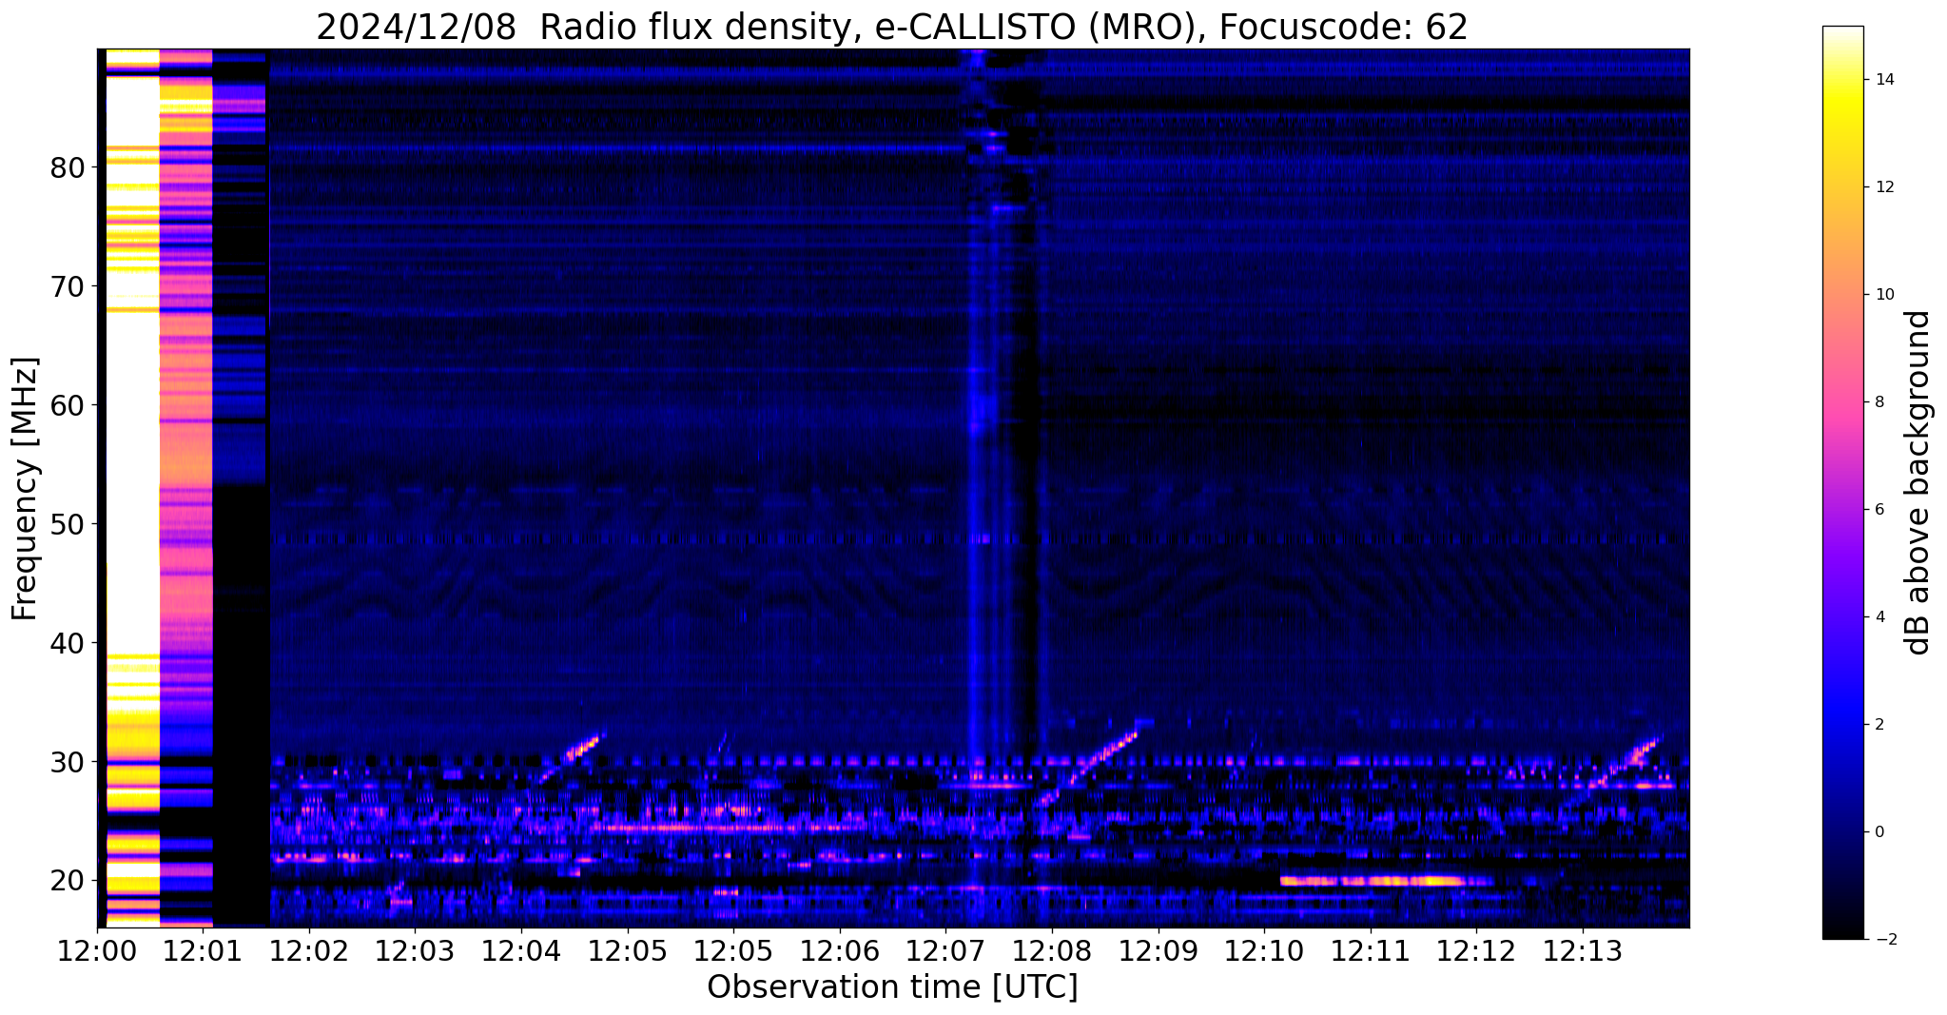
Task: Click the drifting burst streak near 12:04 at 30 MHz
Action: tap(574, 755)
